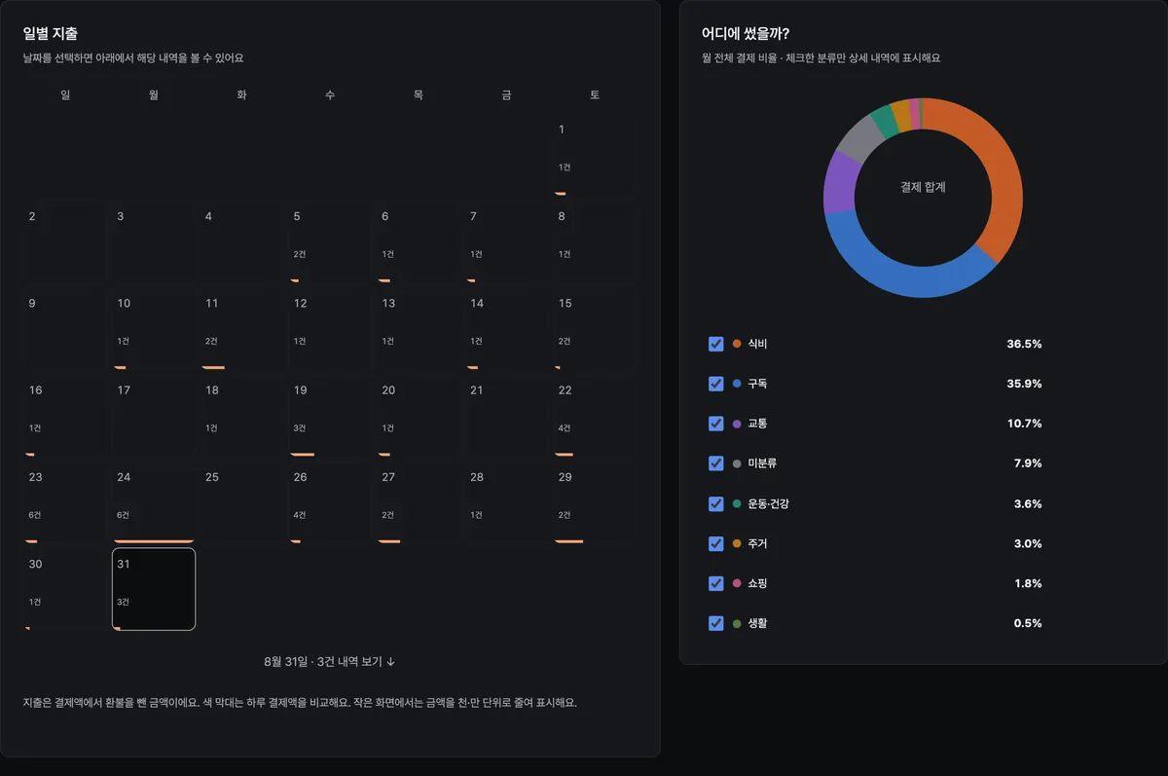Screen dimensions: 1168x776
Task: Choose calendar day 29
Action: pyautogui.click(x=594, y=502)
